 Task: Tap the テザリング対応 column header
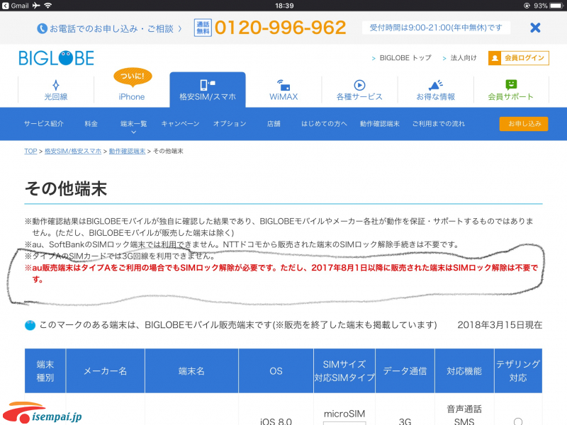coord(518,370)
